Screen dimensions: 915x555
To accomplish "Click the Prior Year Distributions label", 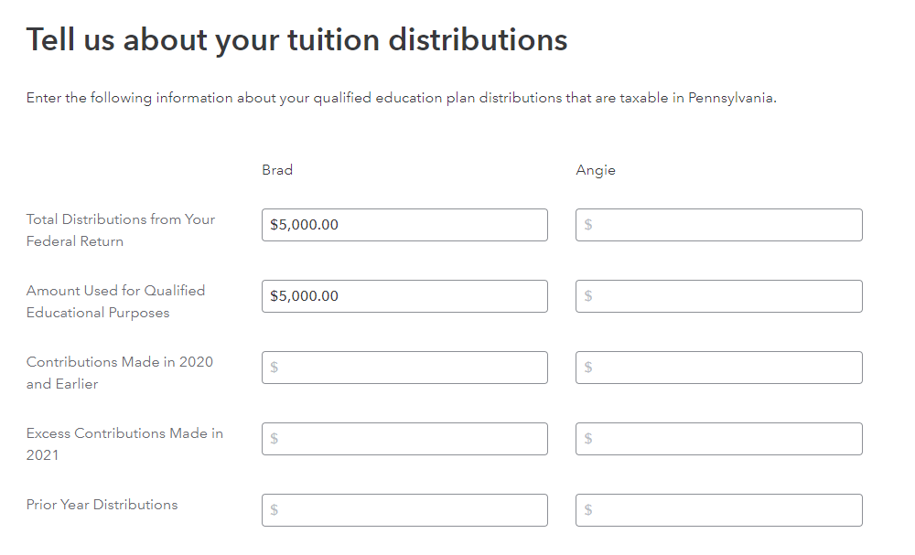I will [102, 505].
